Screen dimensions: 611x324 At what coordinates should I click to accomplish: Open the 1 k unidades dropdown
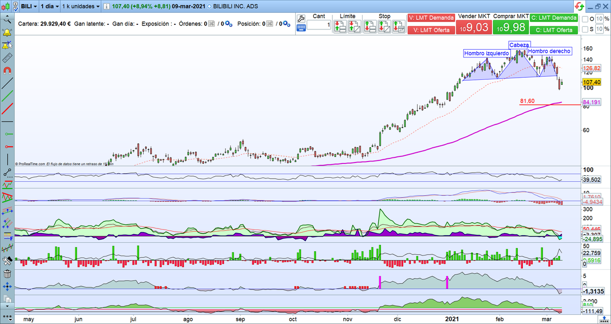tap(80, 7)
